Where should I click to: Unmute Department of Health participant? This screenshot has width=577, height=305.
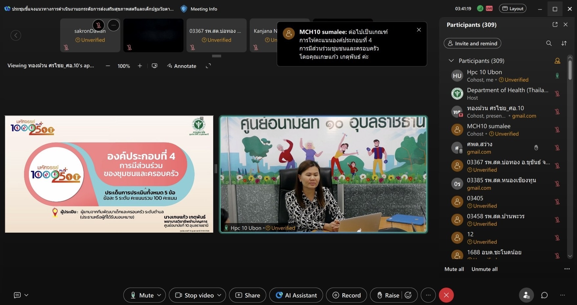pyautogui.click(x=557, y=94)
